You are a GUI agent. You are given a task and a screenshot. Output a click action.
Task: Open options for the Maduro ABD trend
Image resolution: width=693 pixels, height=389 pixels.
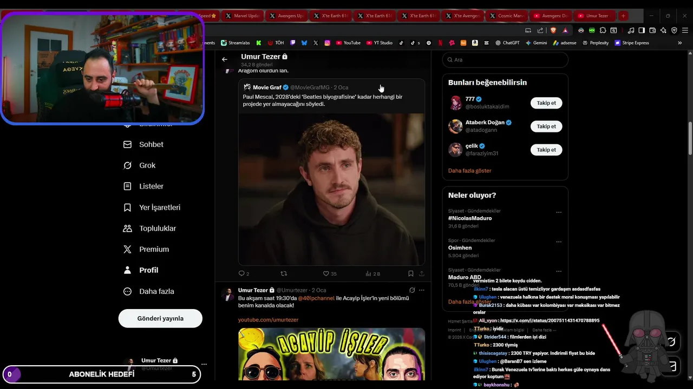tap(559, 271)
